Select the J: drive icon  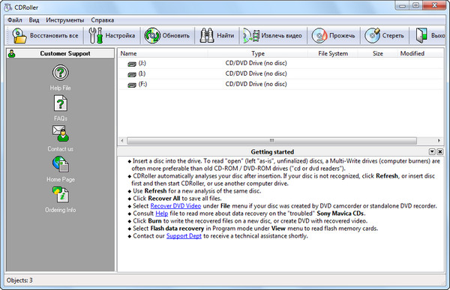[132, 64]
